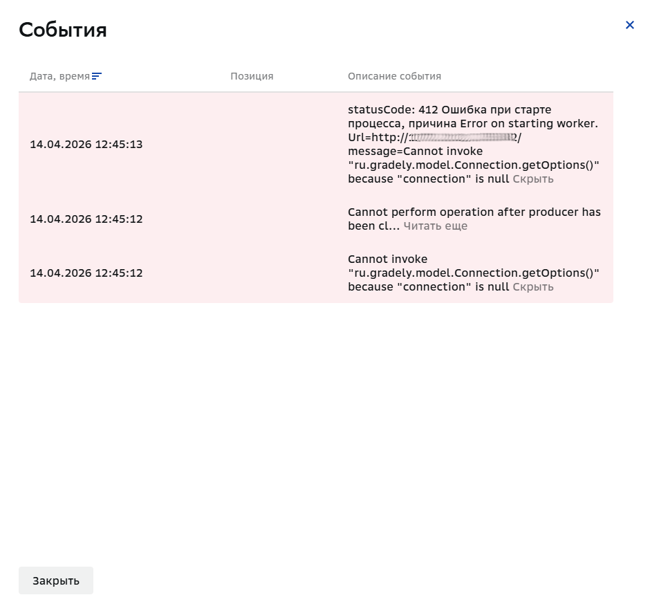The width and height of the screenshot is (659, 604).
Task: Collapse first event with Скрыть link
Action: click(x=533, y=179)
